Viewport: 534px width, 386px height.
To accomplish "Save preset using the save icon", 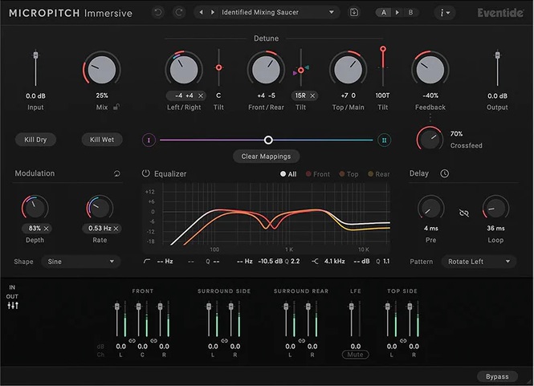I will click(355, 13).
